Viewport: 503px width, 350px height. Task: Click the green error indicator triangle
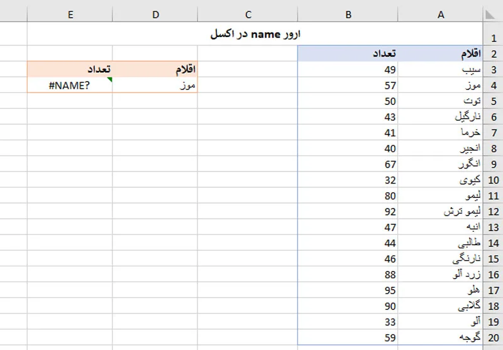[x=109, y=79]
